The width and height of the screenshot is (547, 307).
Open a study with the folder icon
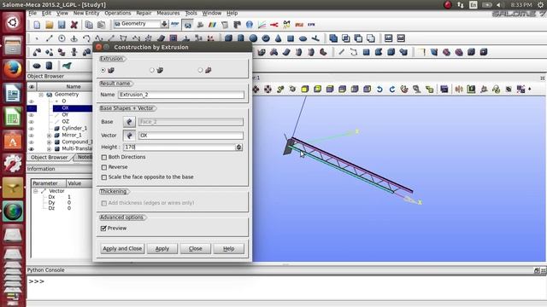click(50, 25)
